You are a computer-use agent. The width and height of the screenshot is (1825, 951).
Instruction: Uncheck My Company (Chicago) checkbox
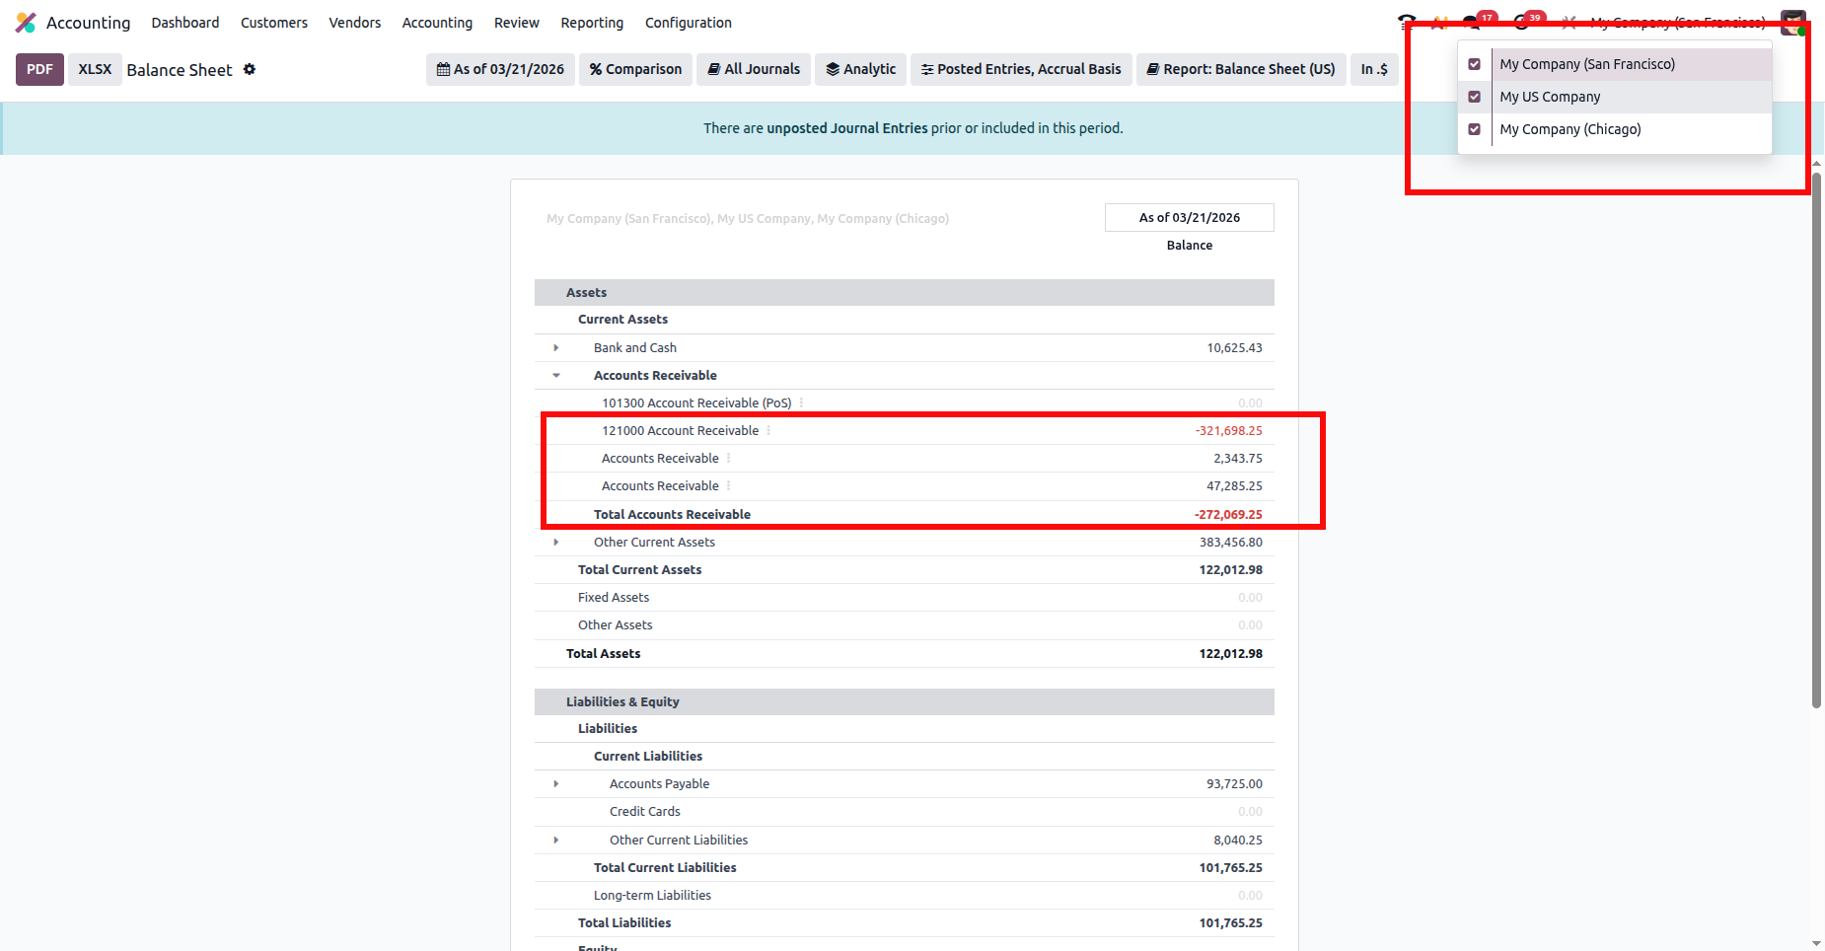(1475, 129)
